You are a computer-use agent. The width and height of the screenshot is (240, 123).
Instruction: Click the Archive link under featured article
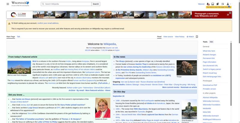(72, 90)
